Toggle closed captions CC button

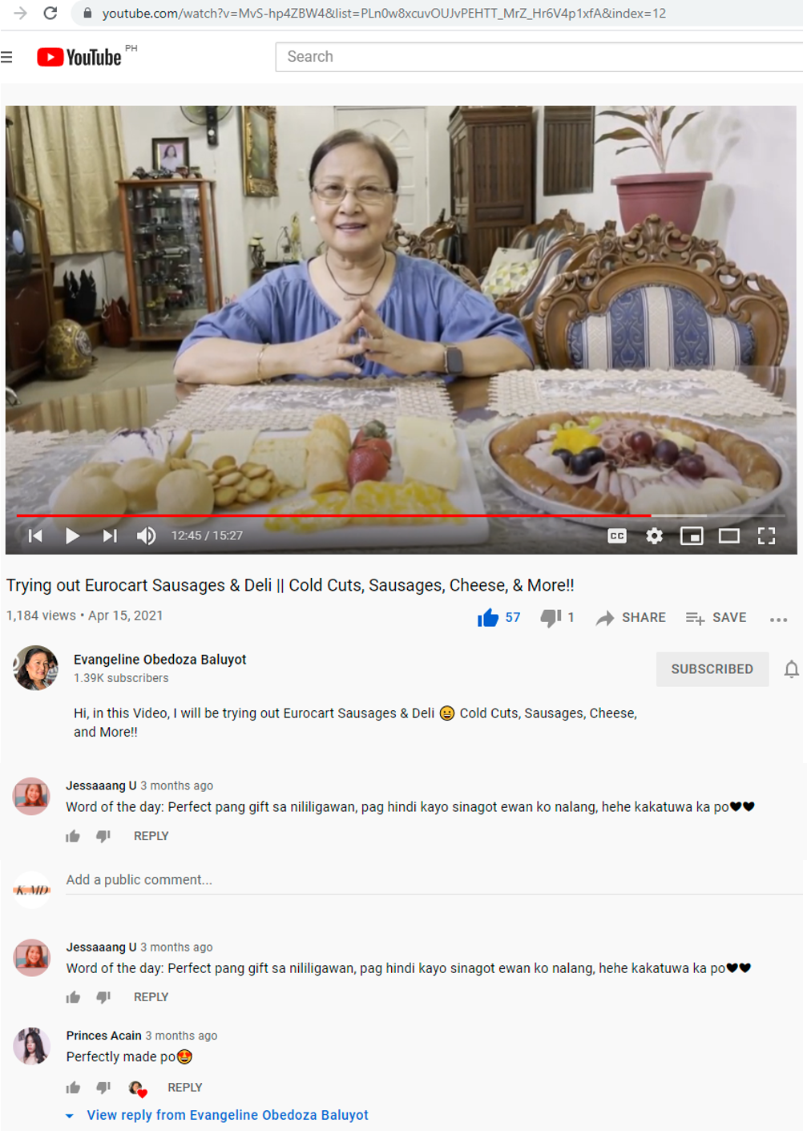(x=616, y=535)
